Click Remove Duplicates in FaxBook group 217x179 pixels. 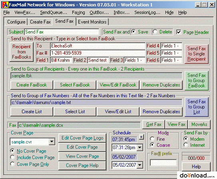pos(161,85)
